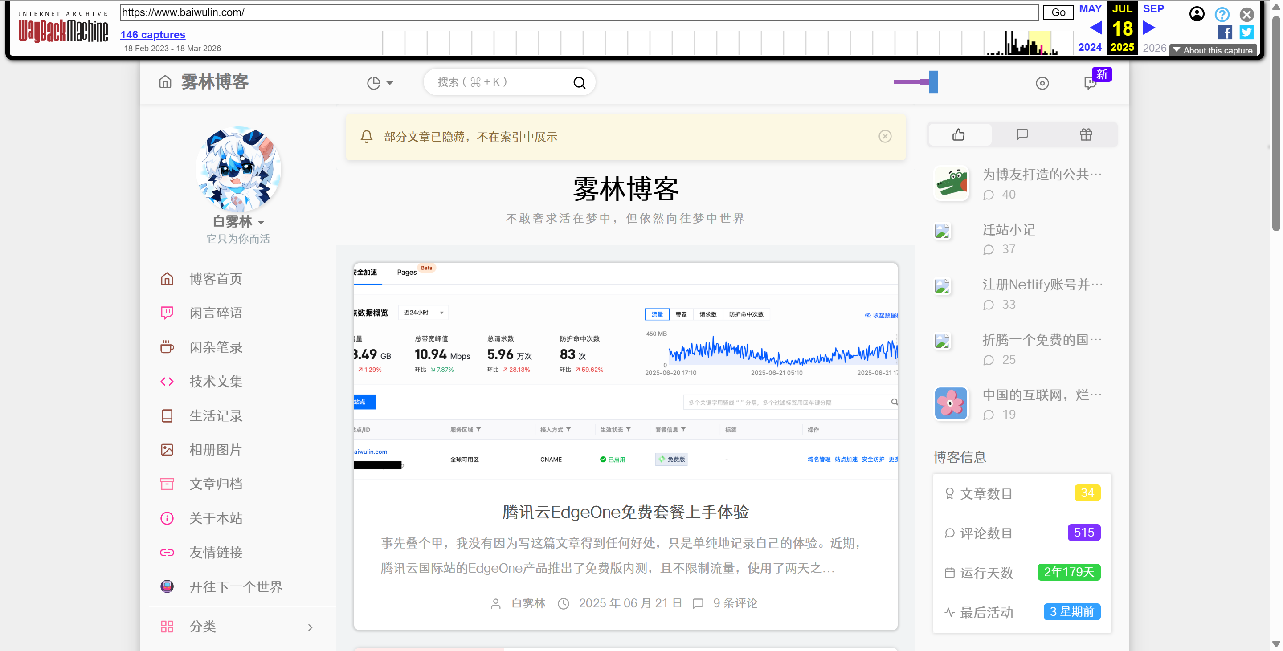The width and height of the screenshot is (1283, 651).
Task: Share capture on Twitter icon
Action: (1246, 33)
